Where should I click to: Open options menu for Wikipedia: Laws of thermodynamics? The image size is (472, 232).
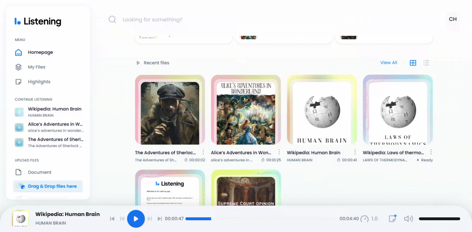(431, 152)
